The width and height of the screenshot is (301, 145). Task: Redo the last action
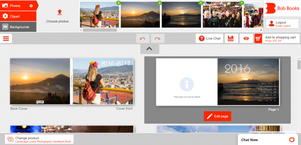[158, 38]
